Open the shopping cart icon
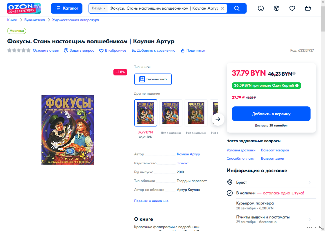The width and height of the screenshot is (325, 231). [x=308, y=8]
